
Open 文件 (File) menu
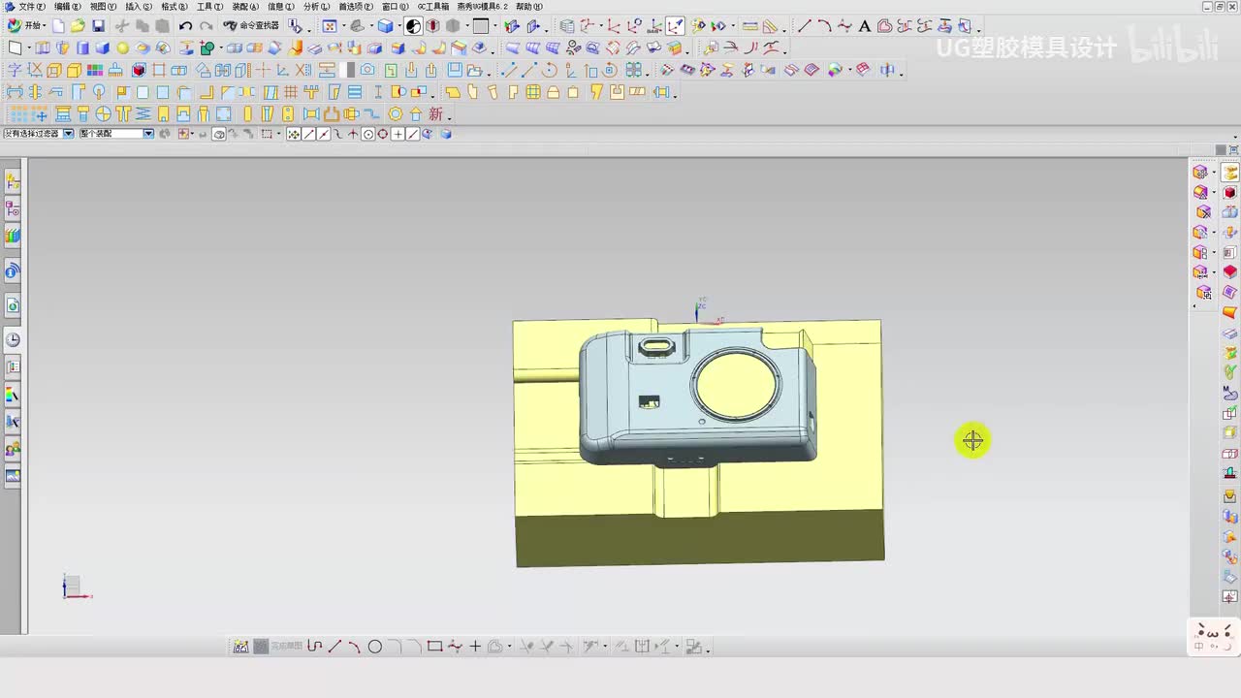tap(32, 7)
